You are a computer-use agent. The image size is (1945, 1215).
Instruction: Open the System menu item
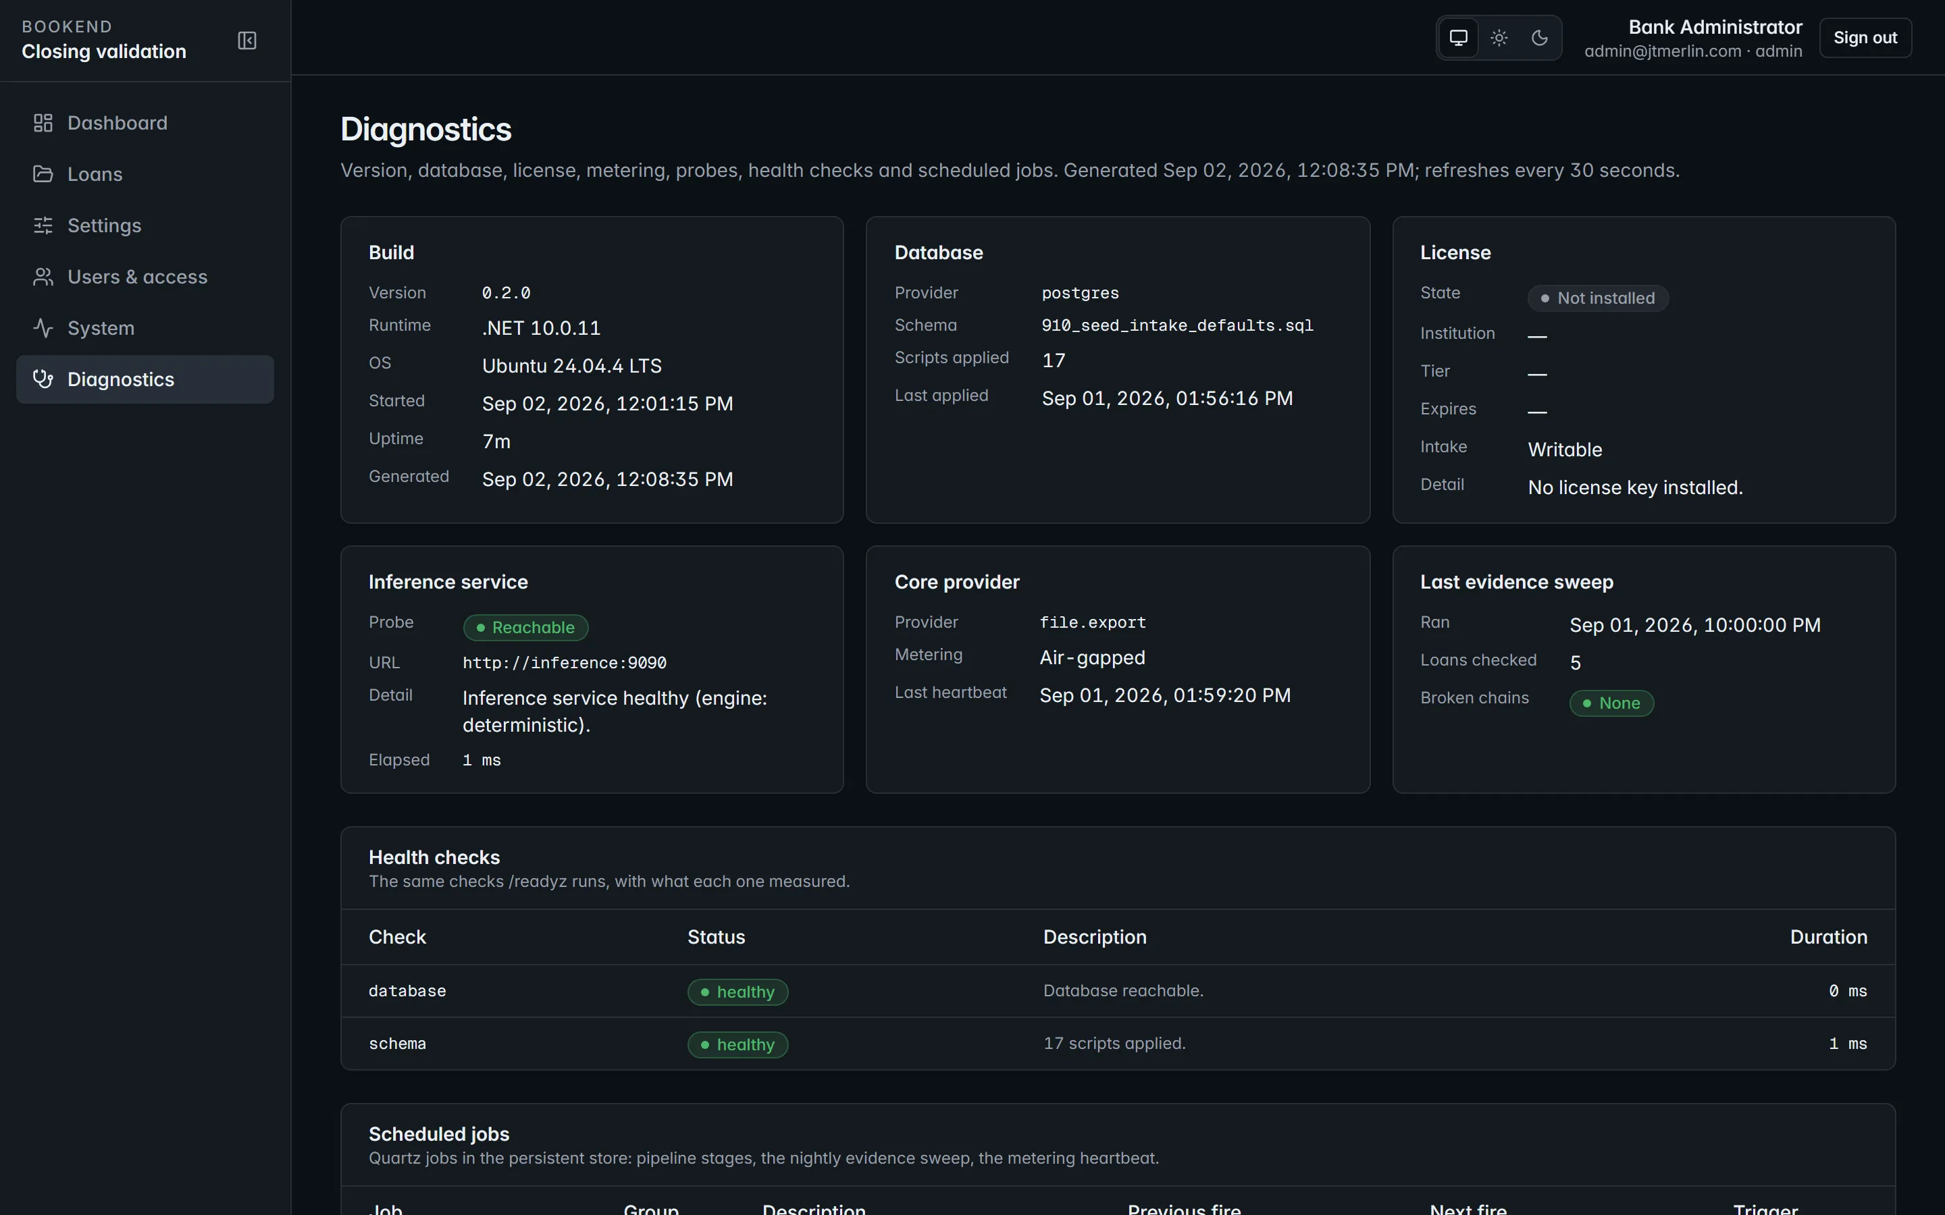(x=145, y=328)
